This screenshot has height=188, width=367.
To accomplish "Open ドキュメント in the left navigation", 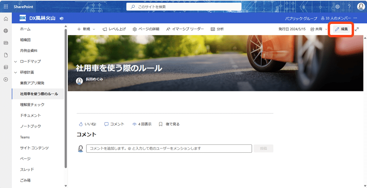I will (30, 115).
